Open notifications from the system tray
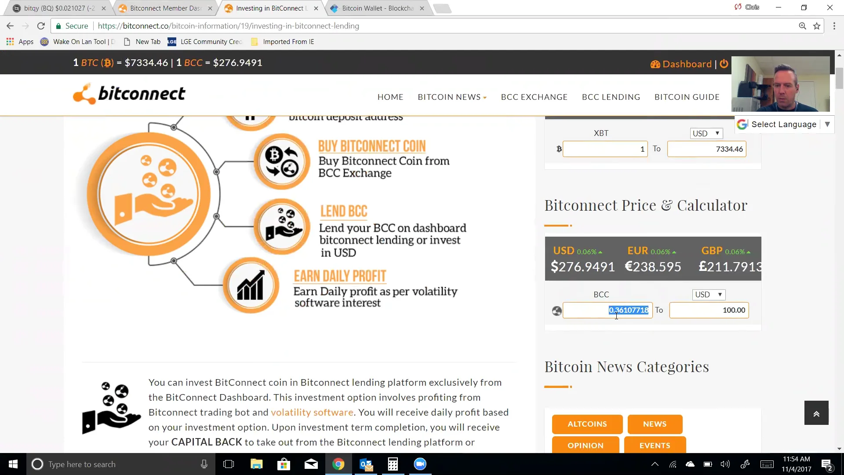The width and height of the screenshot is (844, 475). (x=828, y=464)
